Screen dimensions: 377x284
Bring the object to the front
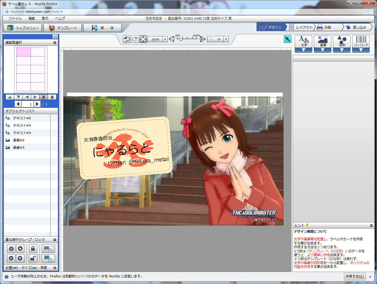tap(11, 248)
